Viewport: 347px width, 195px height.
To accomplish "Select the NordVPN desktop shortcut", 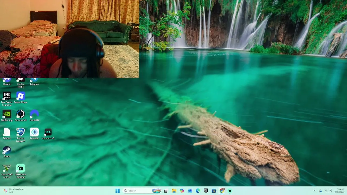I will (x=34, y=116).
